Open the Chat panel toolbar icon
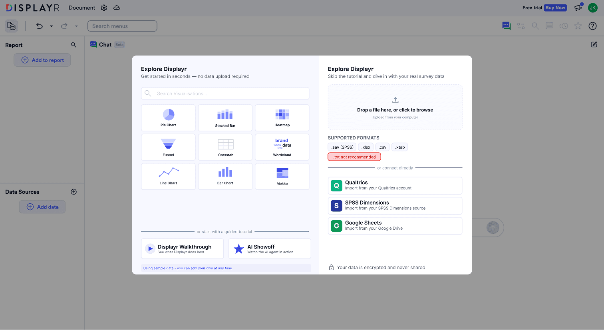This screenshot has height=330, width=604. [507, 26]
